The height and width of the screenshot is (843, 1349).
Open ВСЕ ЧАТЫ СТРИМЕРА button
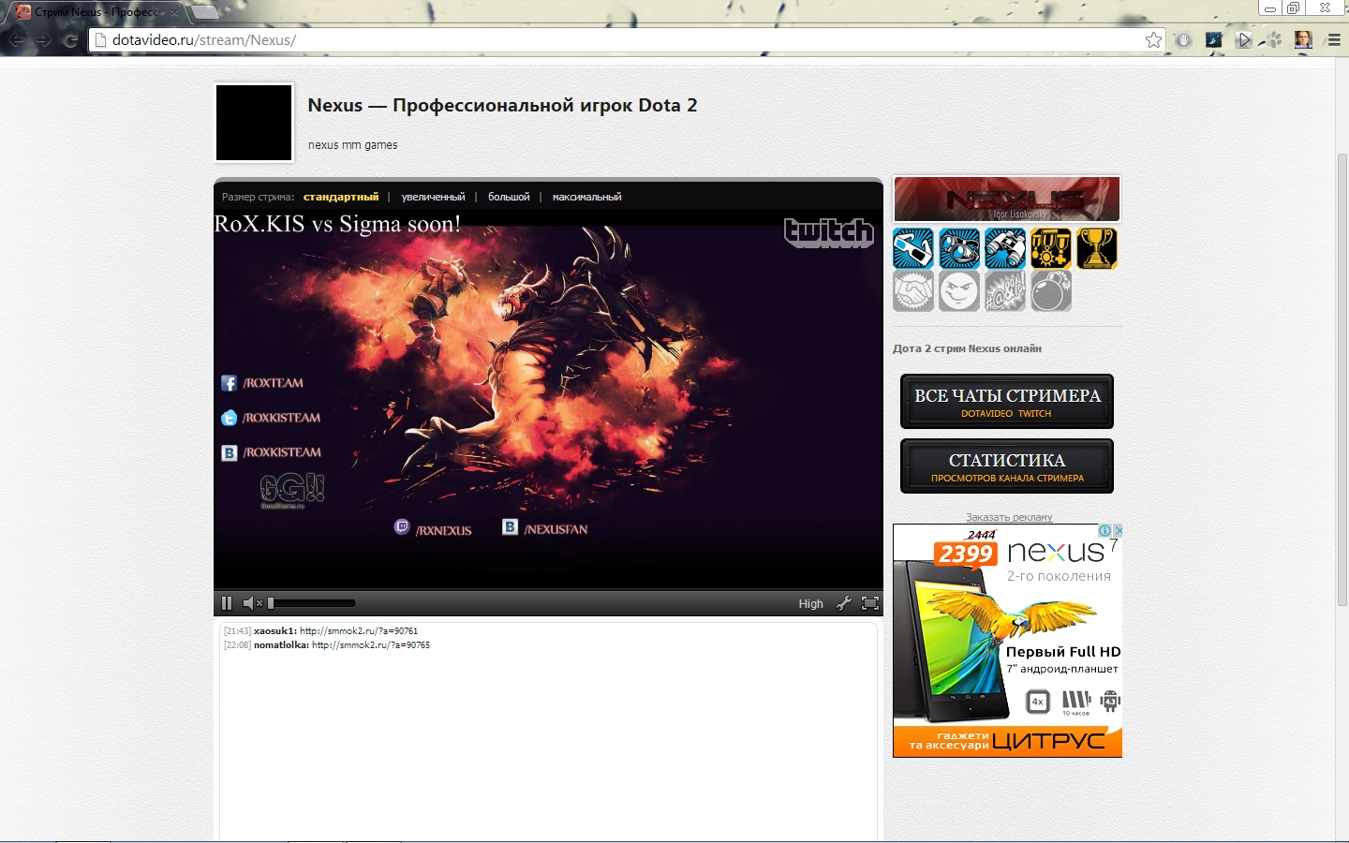pyautogui.click(x=1007, y=402)
